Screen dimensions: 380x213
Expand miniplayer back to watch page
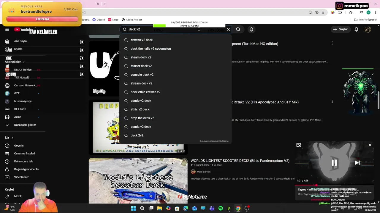[299, 145]
